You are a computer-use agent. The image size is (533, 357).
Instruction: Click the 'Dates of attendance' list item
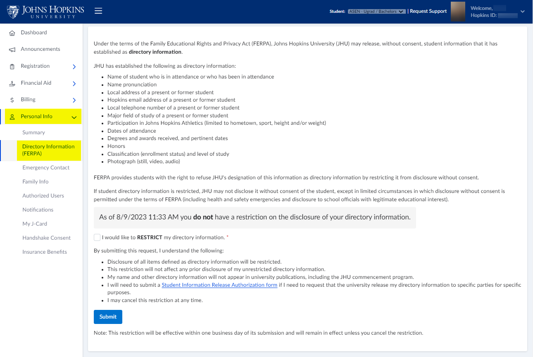tap(132, 131)
